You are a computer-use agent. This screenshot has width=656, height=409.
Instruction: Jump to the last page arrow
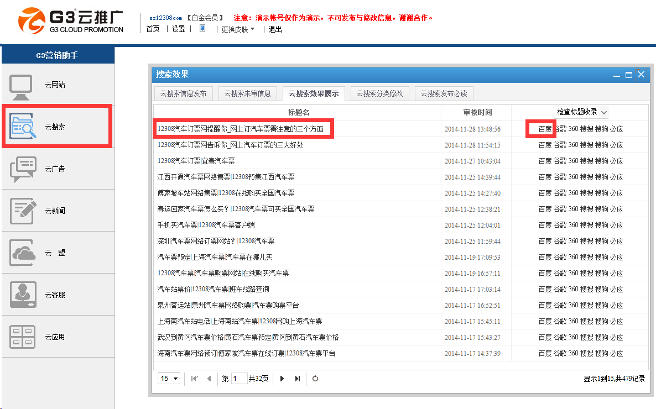pyautogui.click(x=298, y=379)
